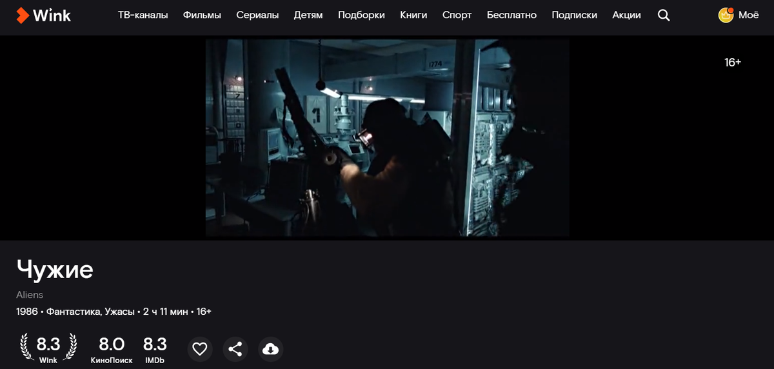Open the Акции section
This screenshot has height=369, width=774.
pyautogui.click(x=626, y=15)
